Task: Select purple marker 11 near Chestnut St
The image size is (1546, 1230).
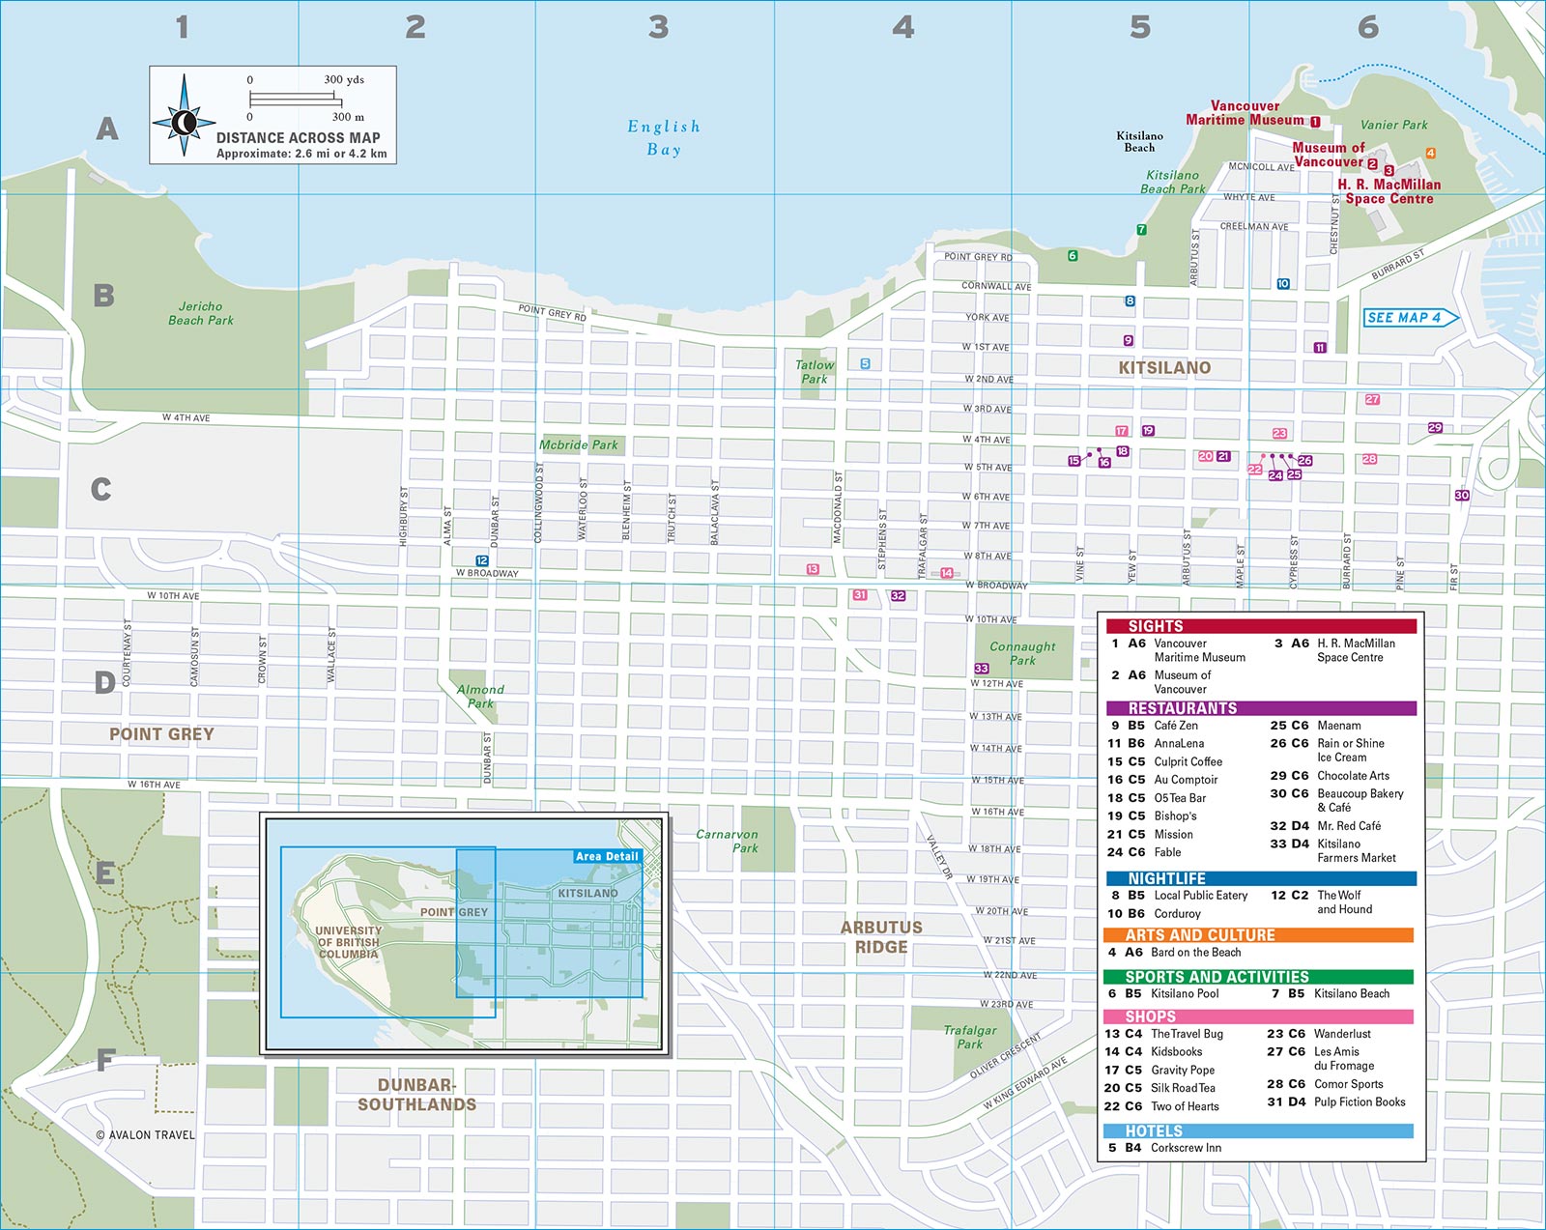Action: click(1320, 348)
